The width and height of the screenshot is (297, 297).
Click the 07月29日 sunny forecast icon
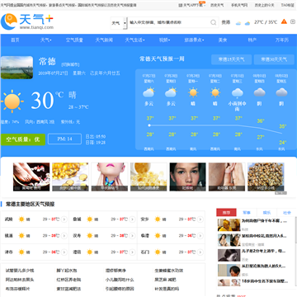pos(193,92)
